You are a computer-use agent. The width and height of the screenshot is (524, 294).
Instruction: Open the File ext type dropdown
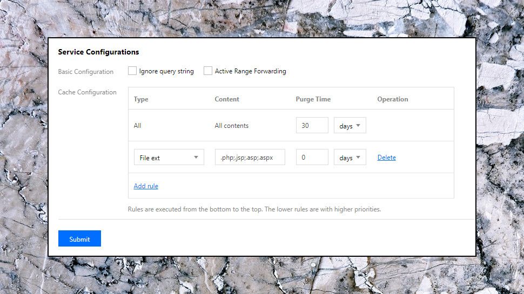coord(169,158)
